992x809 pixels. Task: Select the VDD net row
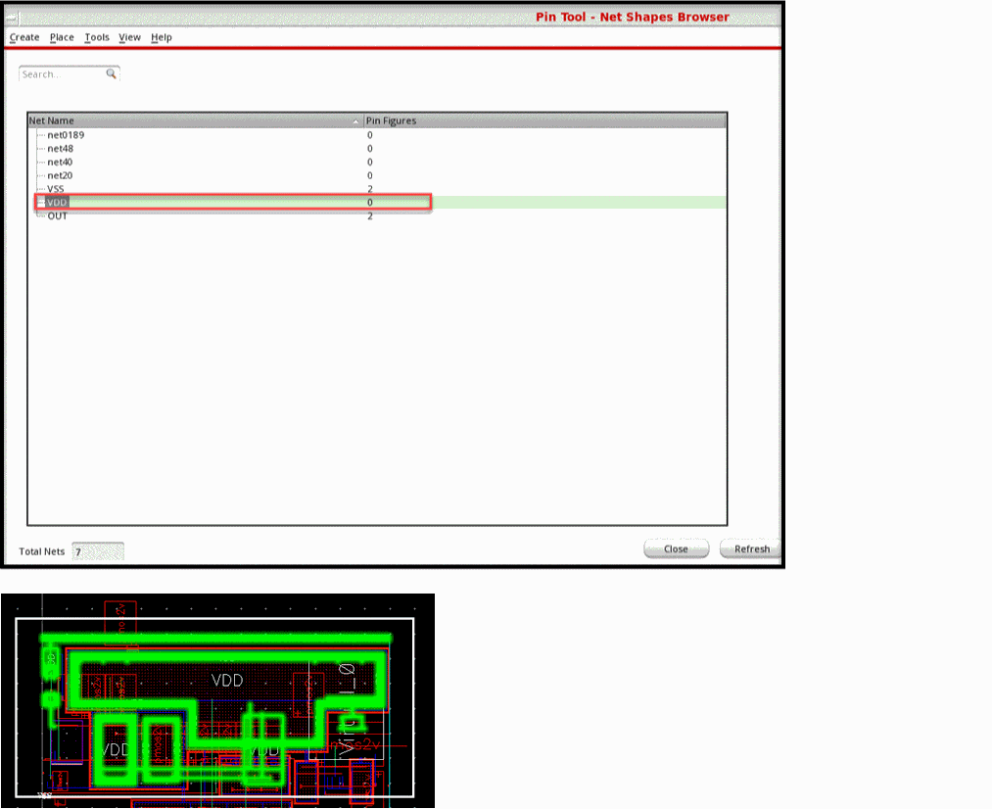point(377,203)
